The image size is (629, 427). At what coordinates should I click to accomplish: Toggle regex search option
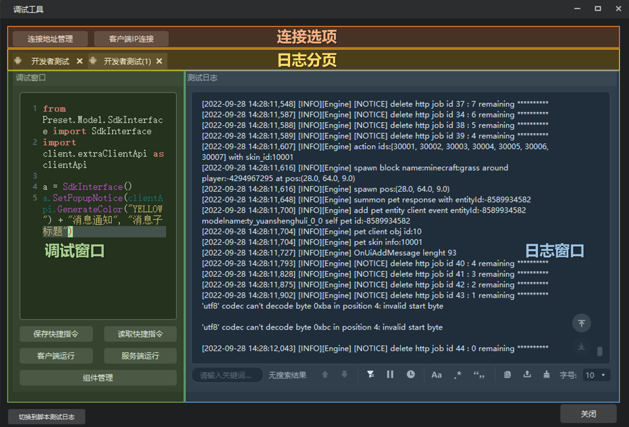tap(457, 375)
